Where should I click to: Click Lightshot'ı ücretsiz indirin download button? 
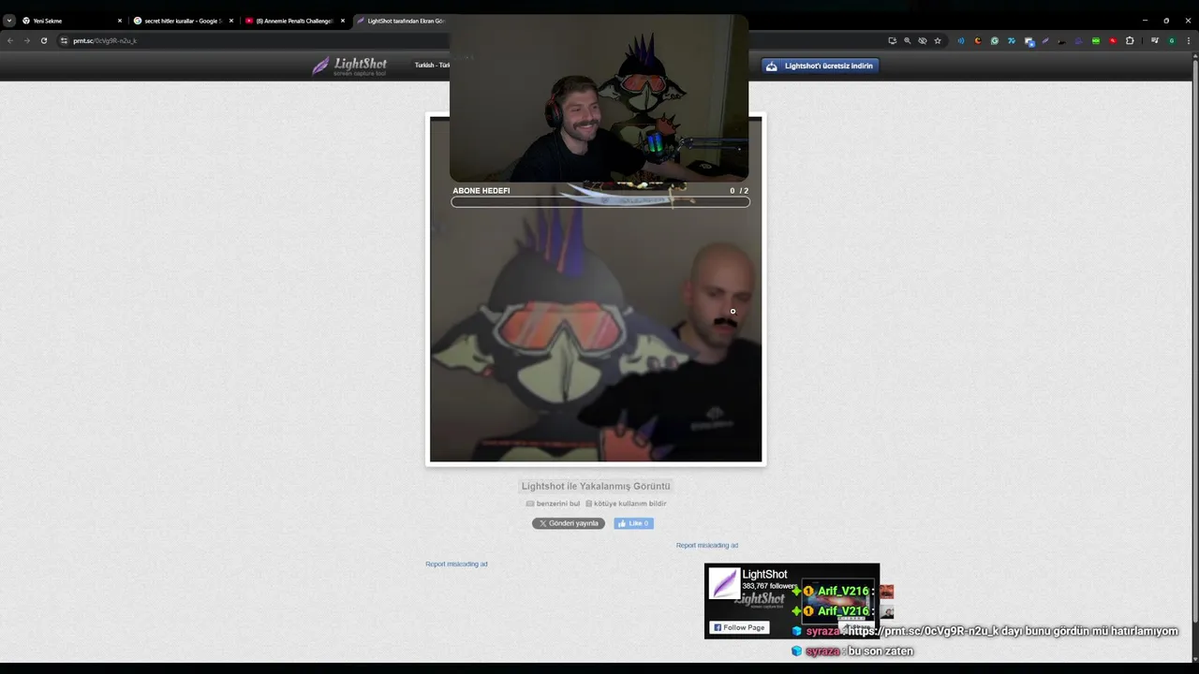tap(820, 66)
